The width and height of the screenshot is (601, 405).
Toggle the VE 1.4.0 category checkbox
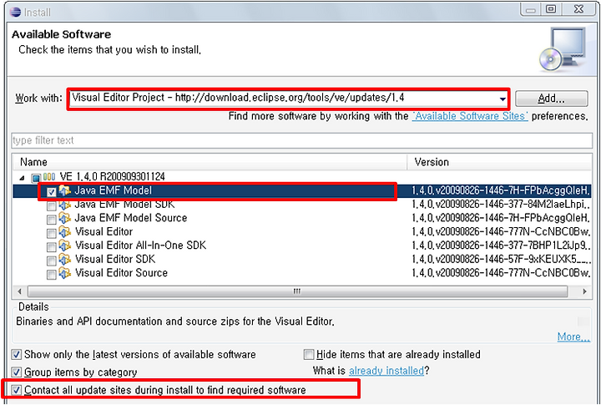click(x=36, y=179)
